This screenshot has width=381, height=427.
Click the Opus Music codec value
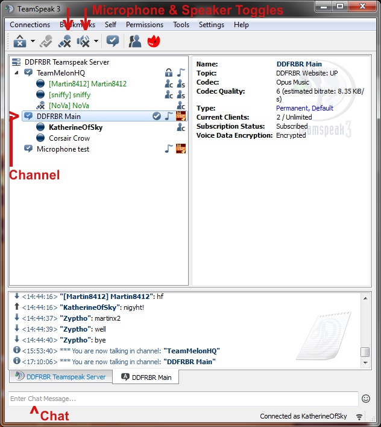point(292,82)
